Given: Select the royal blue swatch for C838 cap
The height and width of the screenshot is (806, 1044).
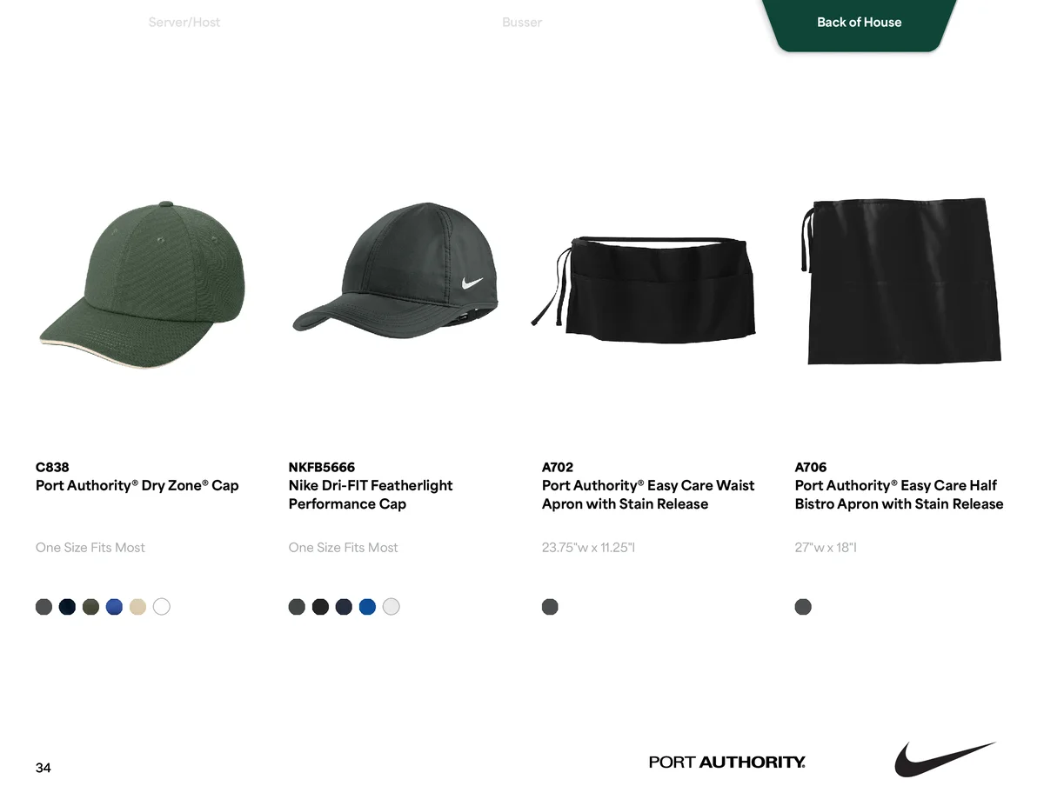Looking at the screenshot, I should click(x=114, y=607).
